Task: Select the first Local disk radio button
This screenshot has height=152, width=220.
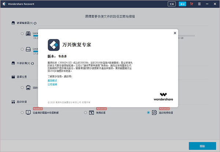Action: 22,33
